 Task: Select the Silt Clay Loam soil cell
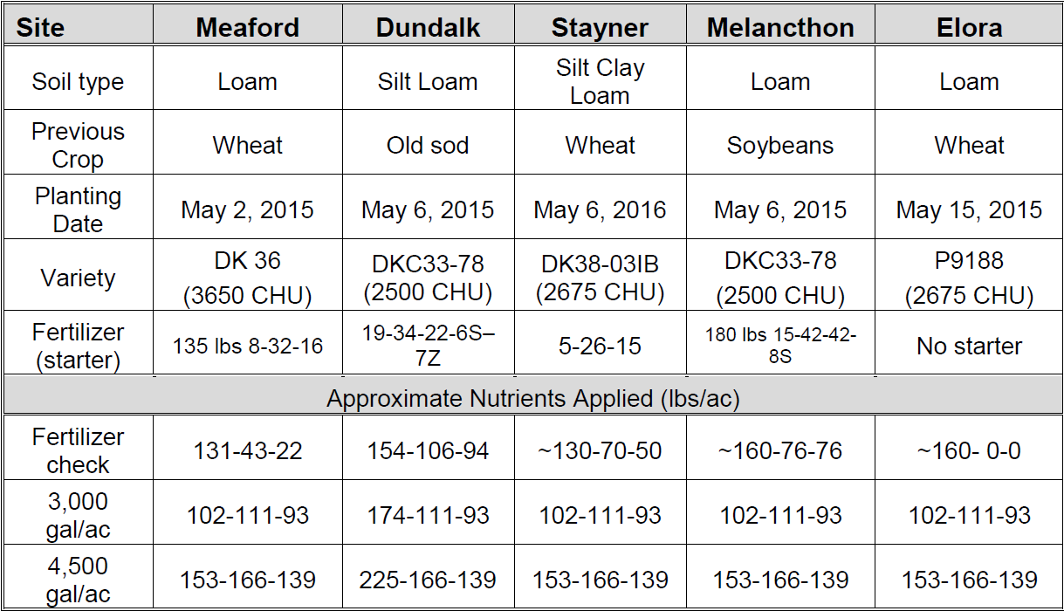point(600,82)
